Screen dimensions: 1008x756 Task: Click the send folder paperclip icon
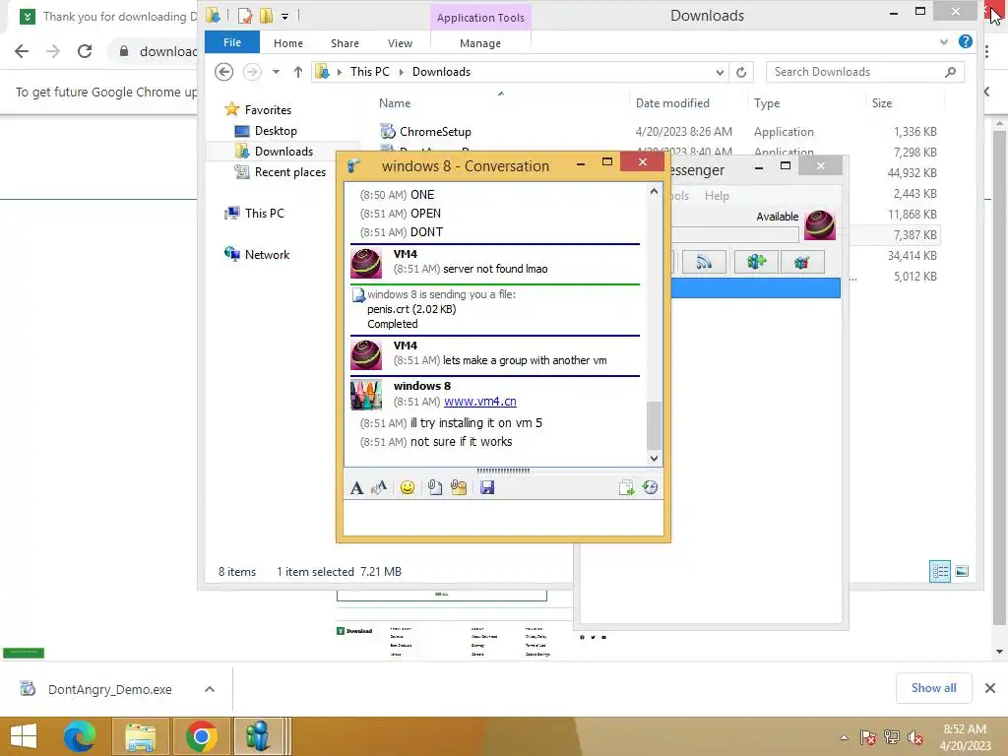point(459,488)
